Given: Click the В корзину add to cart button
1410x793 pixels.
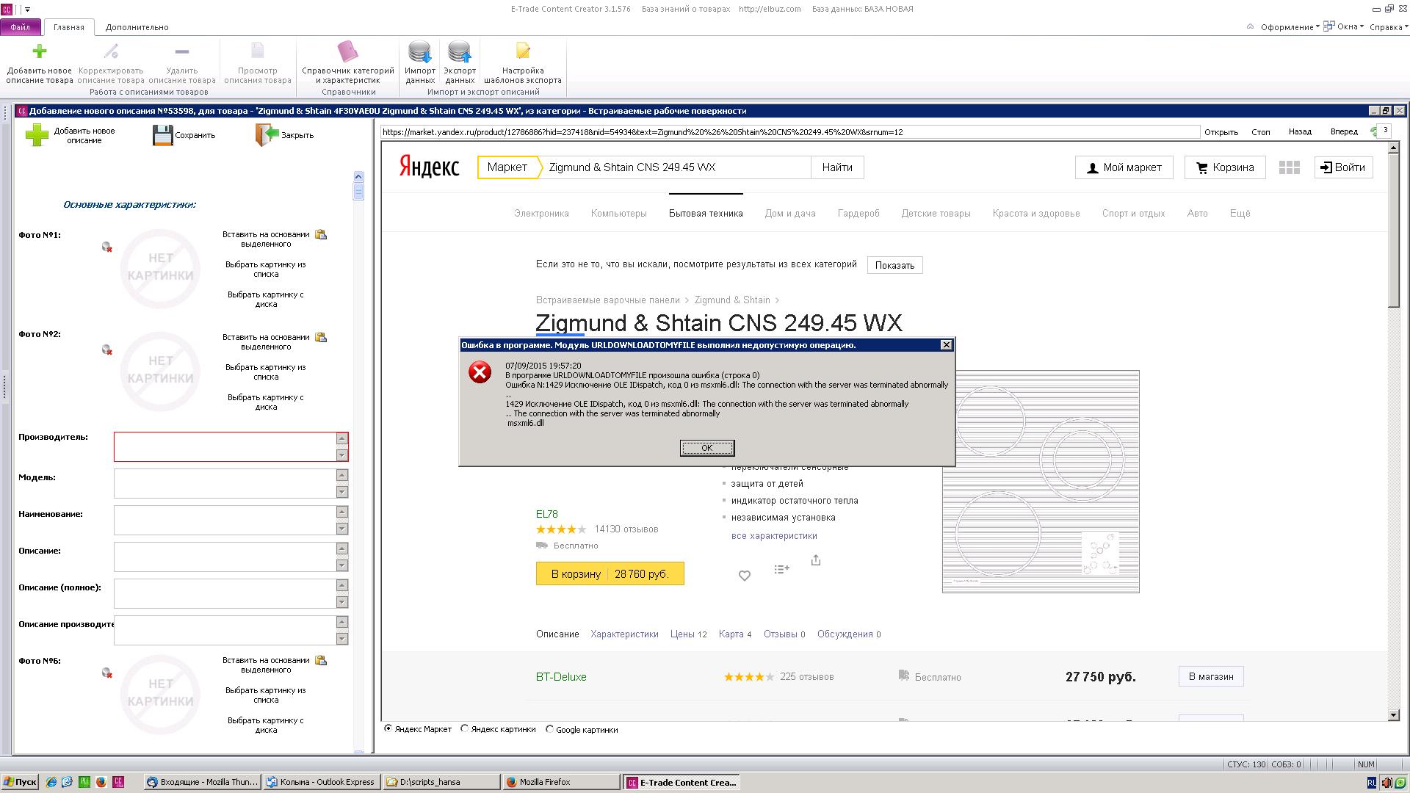Looking at the screenshot, I should 610,573.
